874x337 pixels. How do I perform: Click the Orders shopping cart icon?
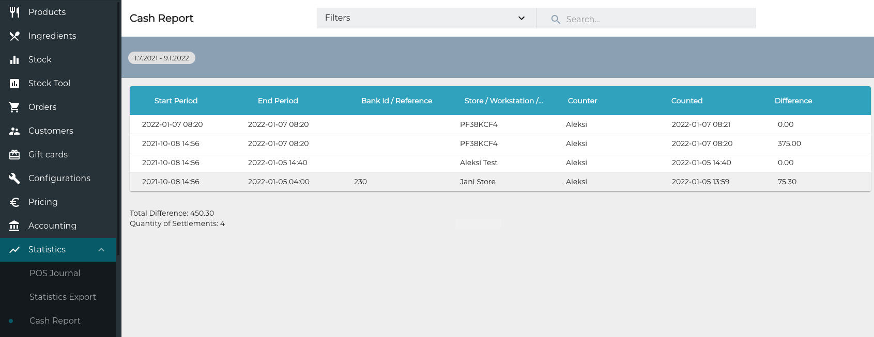click(x=14, y=107)
